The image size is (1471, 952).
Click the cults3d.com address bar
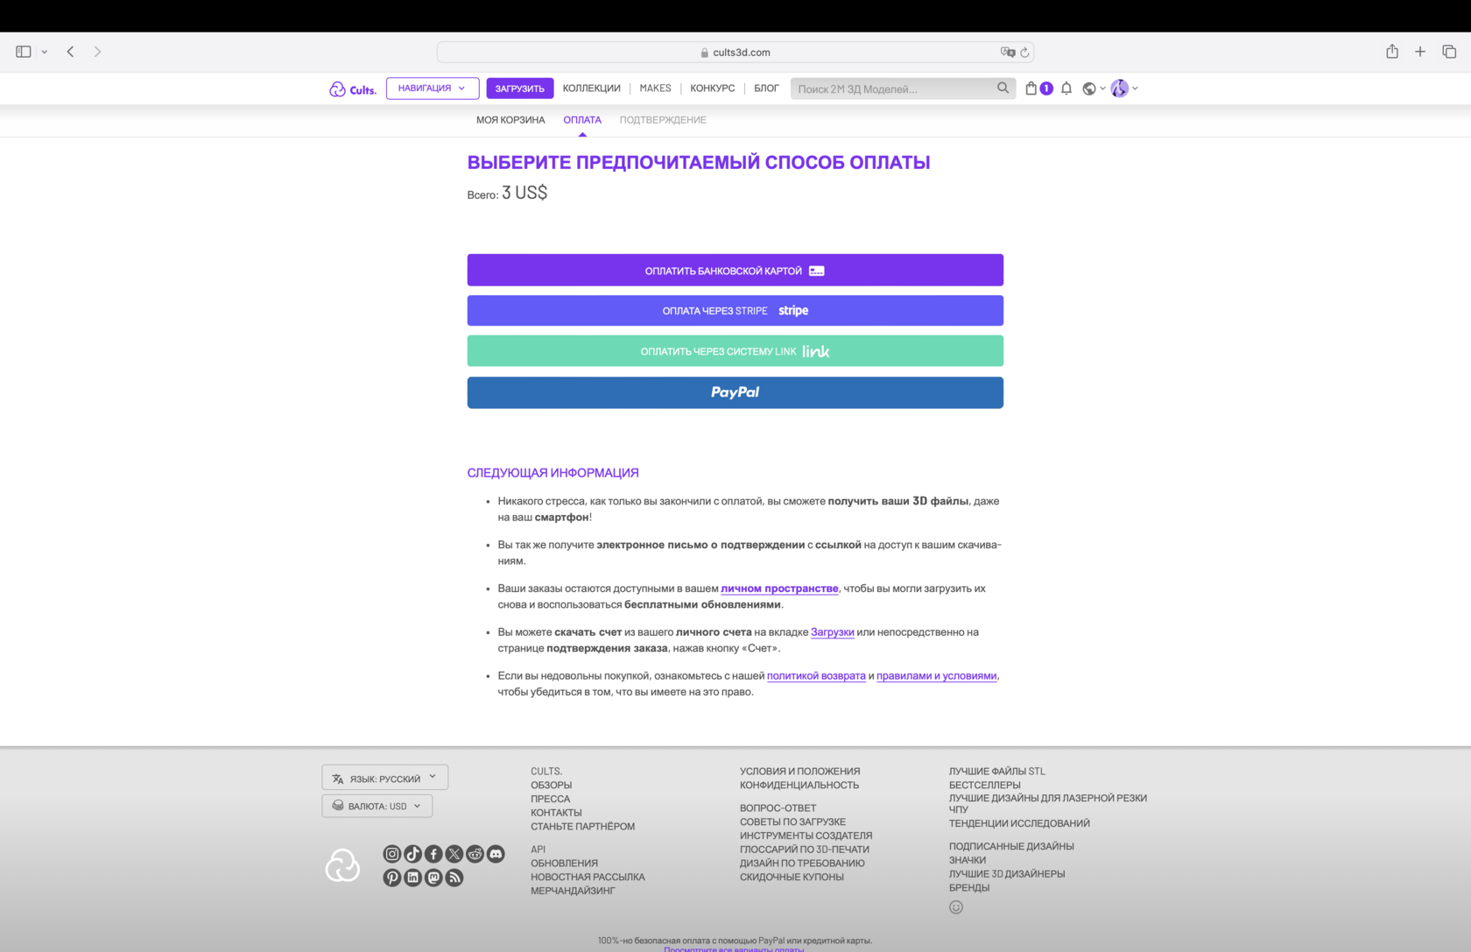(735, 53)
